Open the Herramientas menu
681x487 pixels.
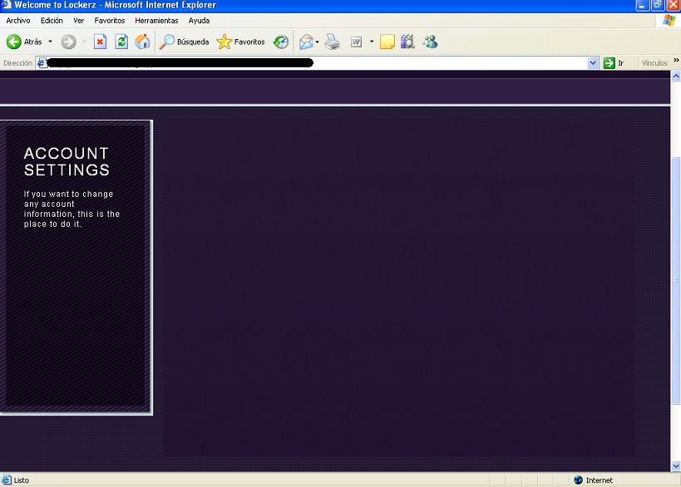[156, 21]
